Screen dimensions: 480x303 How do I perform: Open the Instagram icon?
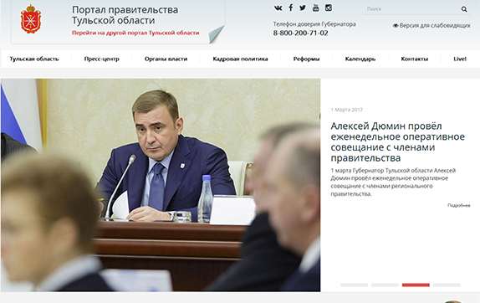(329, 8)
